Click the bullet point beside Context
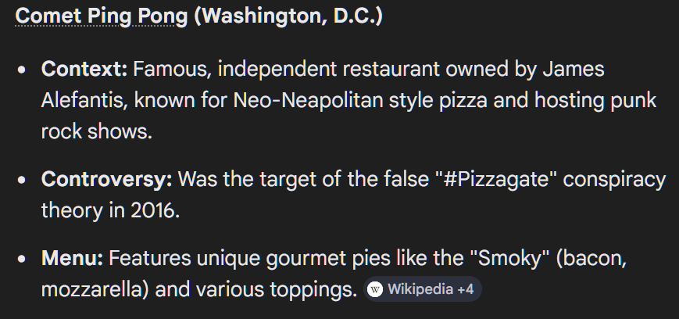 click(22, 70)
